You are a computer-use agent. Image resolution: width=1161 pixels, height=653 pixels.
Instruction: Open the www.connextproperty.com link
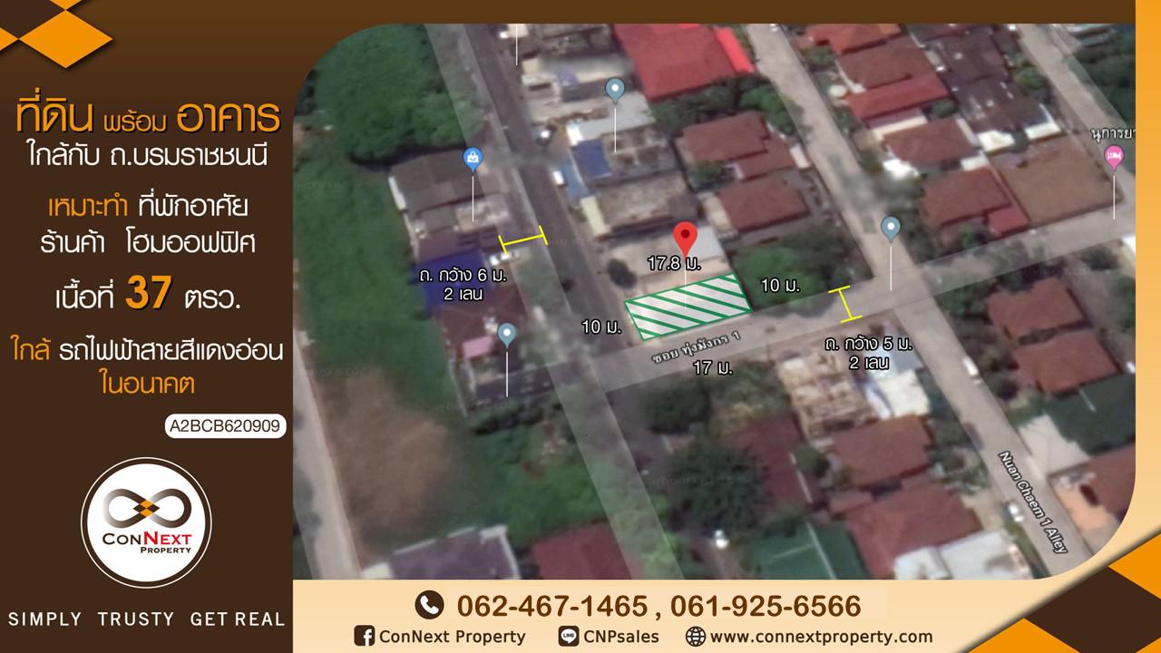click(821, 637)
